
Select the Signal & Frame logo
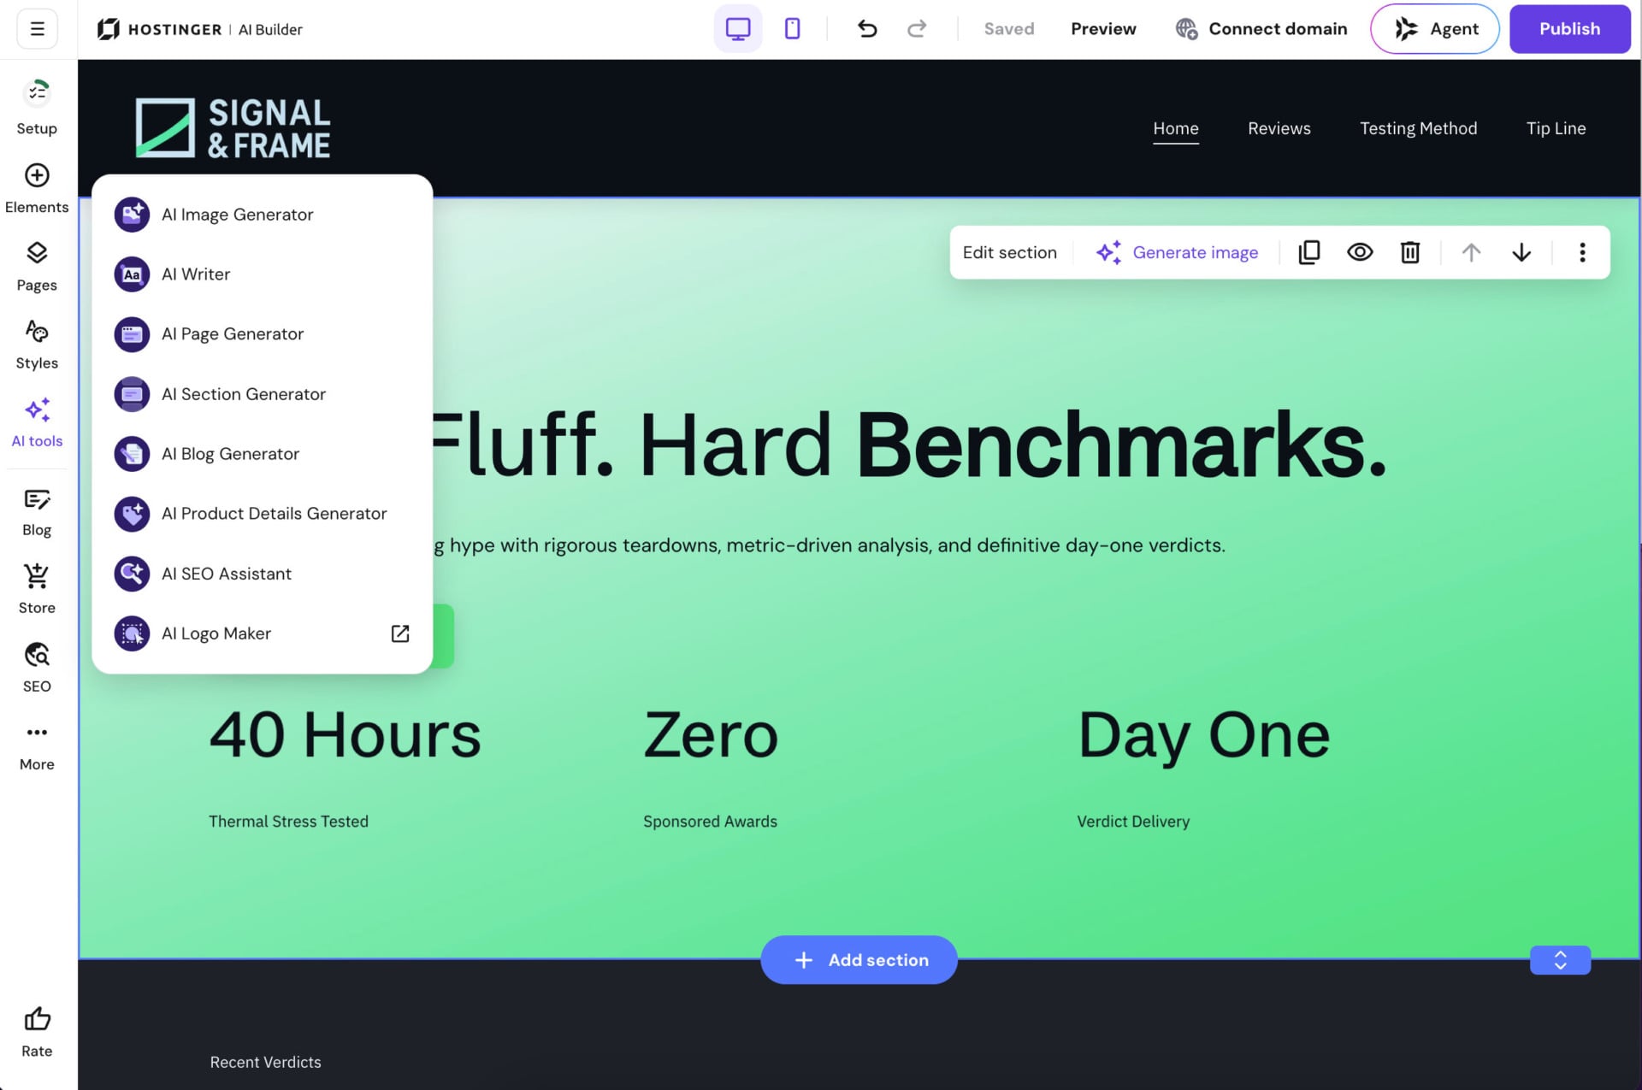point(232,128)
